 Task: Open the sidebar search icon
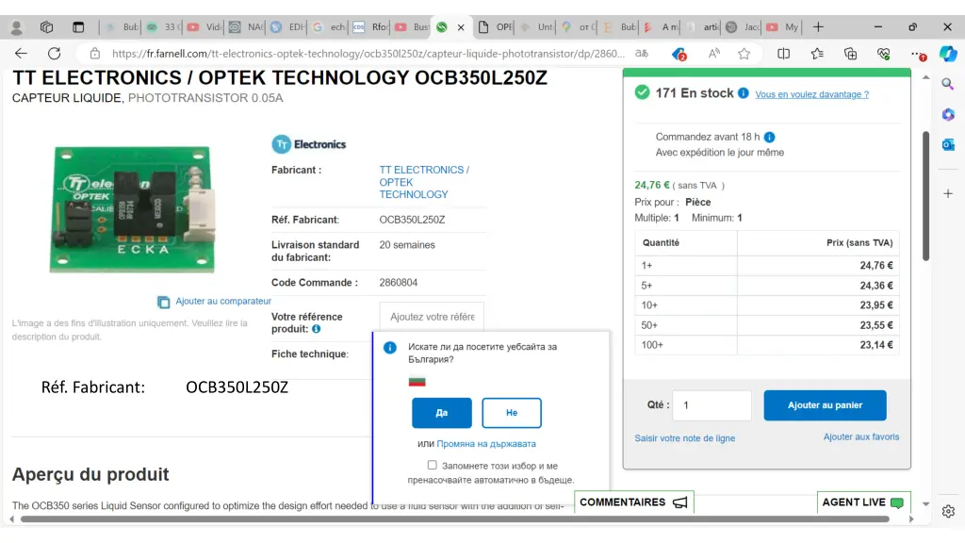948,84
